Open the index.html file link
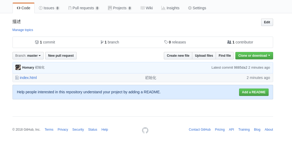Screen dimensions: 292x150 28,78
